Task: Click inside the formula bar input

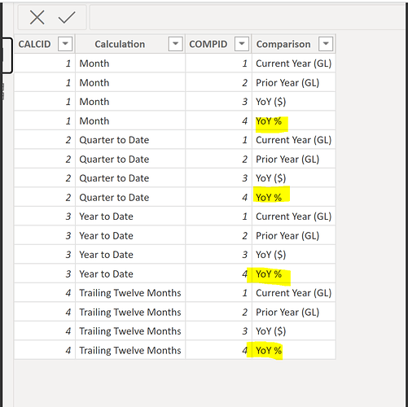Action: pyautogui.click(x=247, y=17)
